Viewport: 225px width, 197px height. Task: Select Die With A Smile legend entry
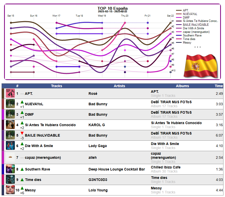pos(193,28)
